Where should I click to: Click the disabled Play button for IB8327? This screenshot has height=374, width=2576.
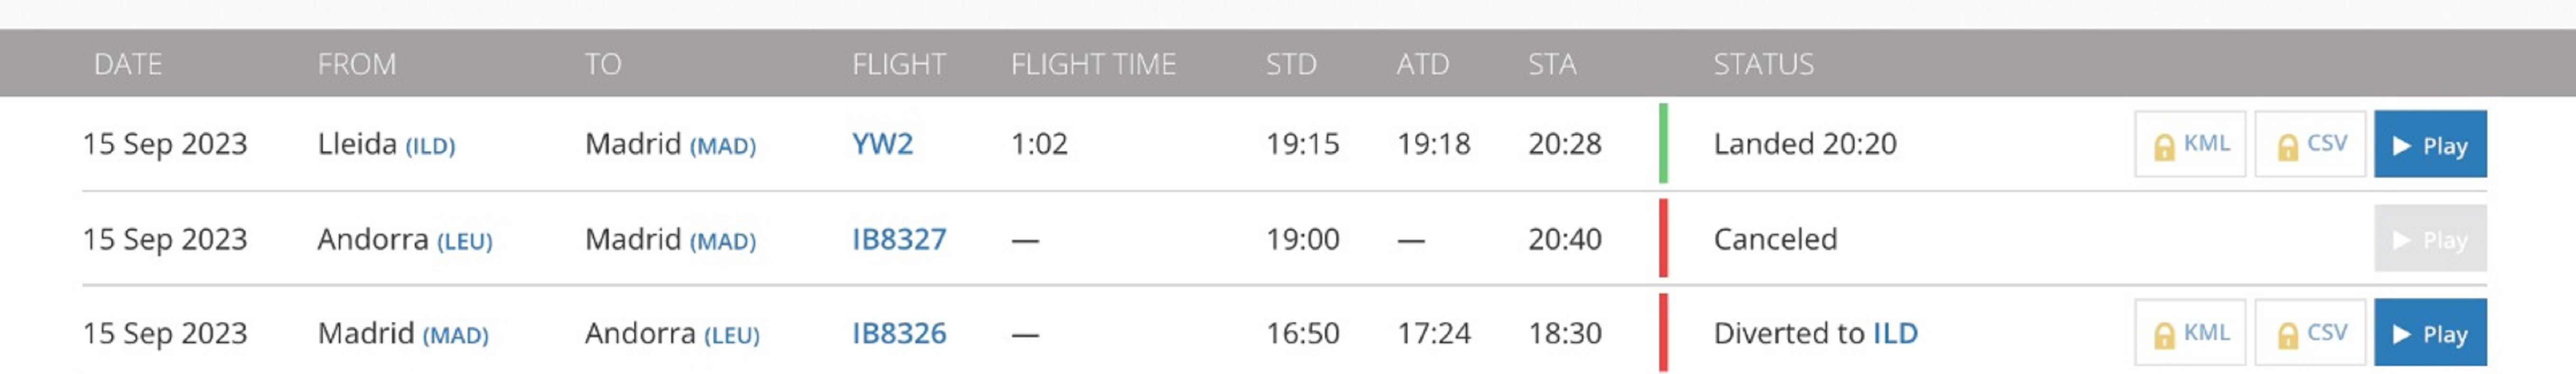coord(2429,240)
